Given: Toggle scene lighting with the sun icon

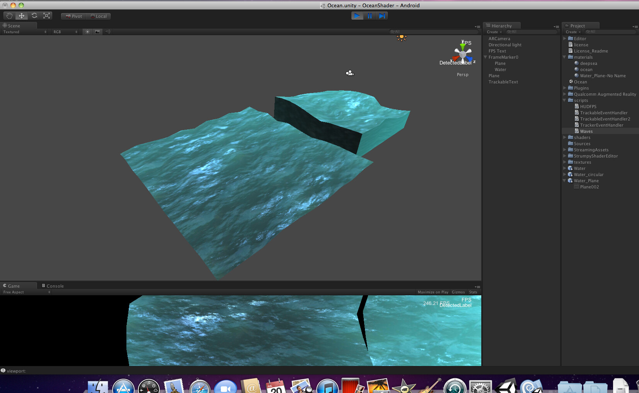Looking at the screenshot, I should (x=87, y=32).
